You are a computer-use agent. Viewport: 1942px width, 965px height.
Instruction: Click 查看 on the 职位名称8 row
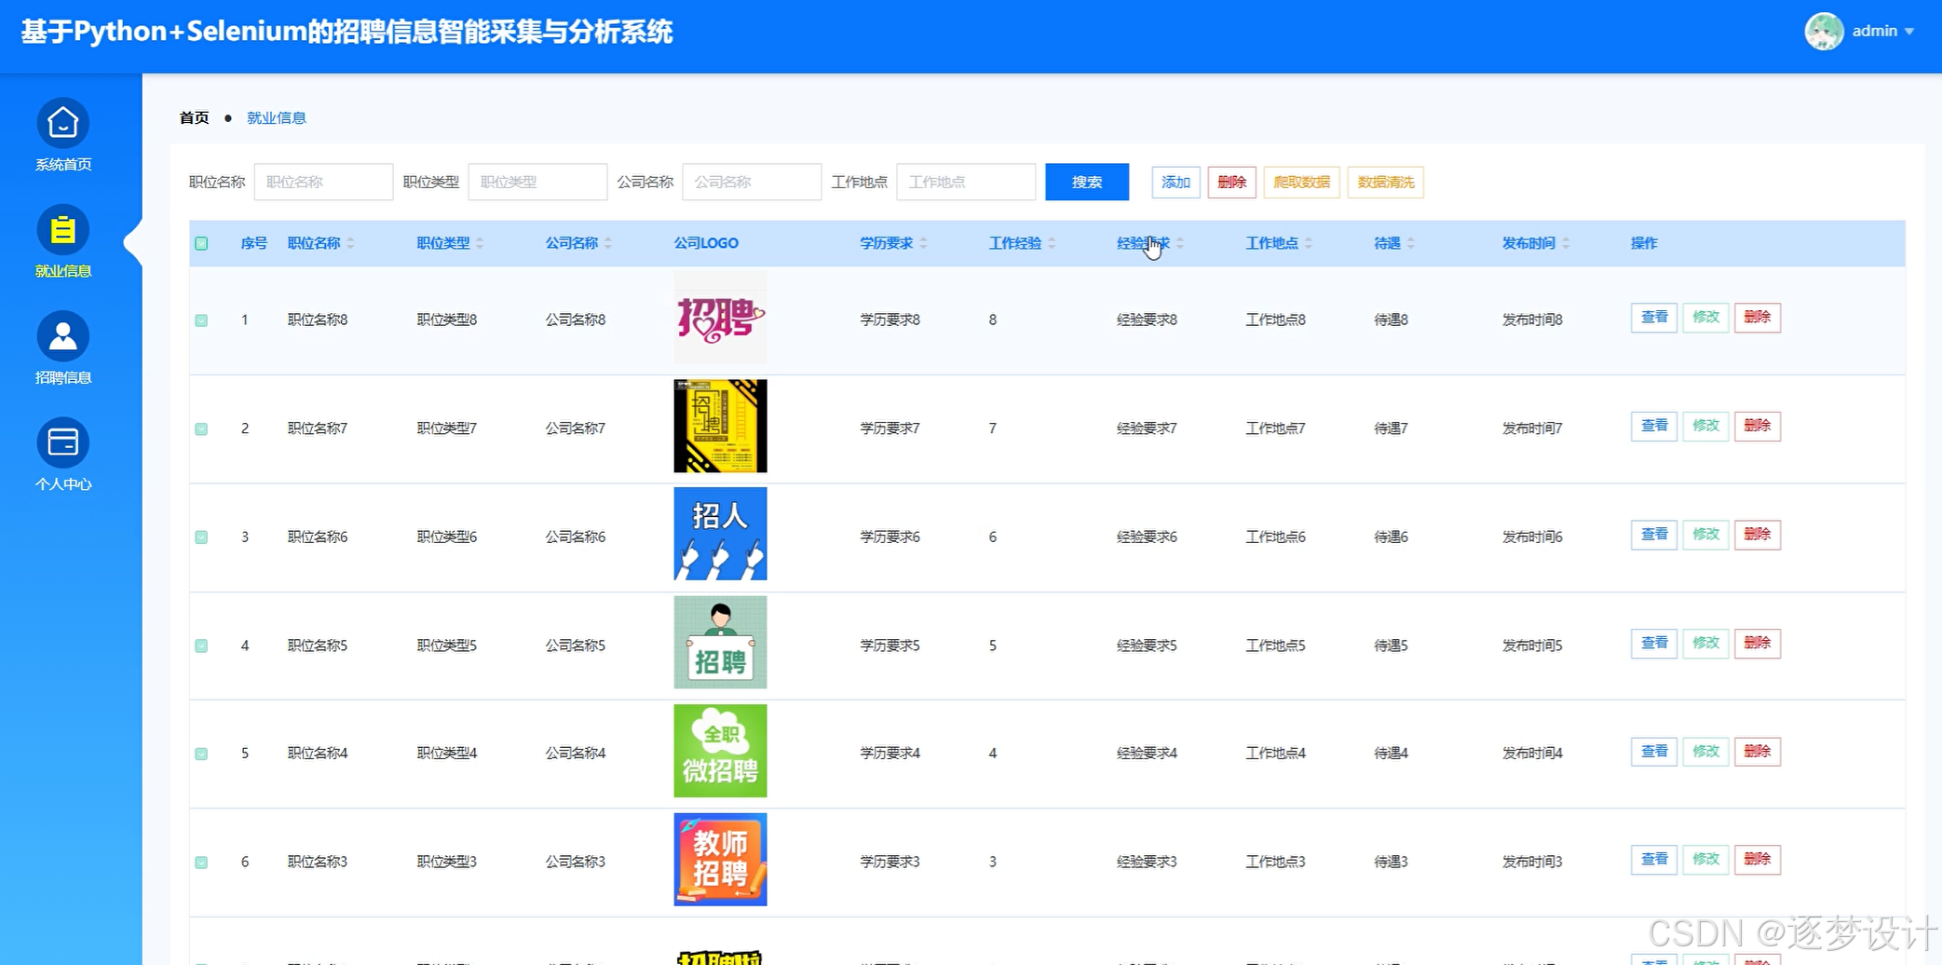tap(1653, 318)
